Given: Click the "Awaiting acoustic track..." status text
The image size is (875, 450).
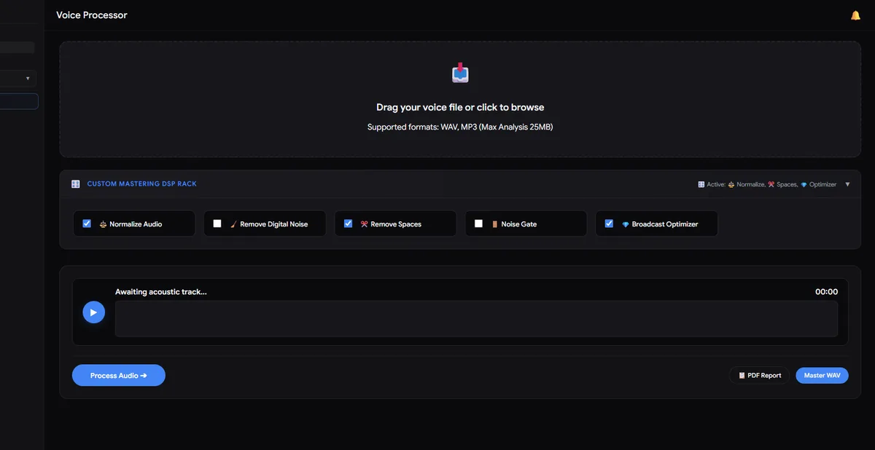Looking at the screenshot, I should point(161,292).
